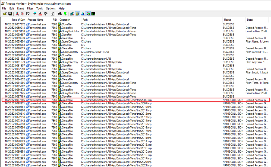Toggle Show Network Activity toolbar icon
Viewport: 271px width, 167px height.
click(83, 14)
